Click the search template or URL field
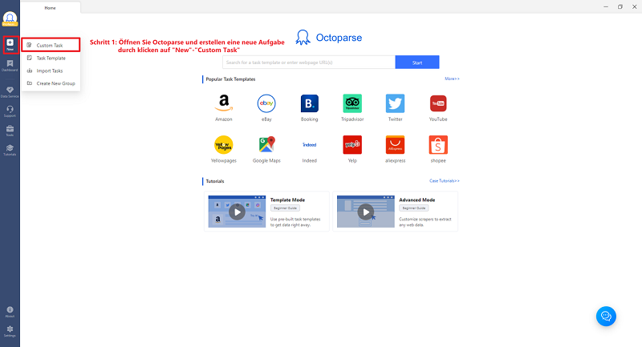The width and height of the screenshot is (642, 347). (x=309, y=63)
